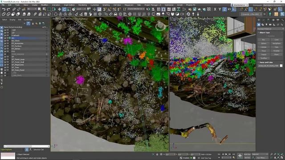Create a Box primitive
Viewport: 285px width, 160px height.
(x=264, y=40)
